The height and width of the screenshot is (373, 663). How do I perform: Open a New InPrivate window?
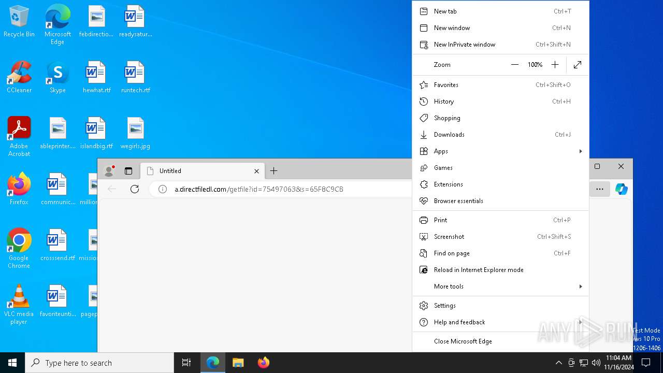click(500, 44)
